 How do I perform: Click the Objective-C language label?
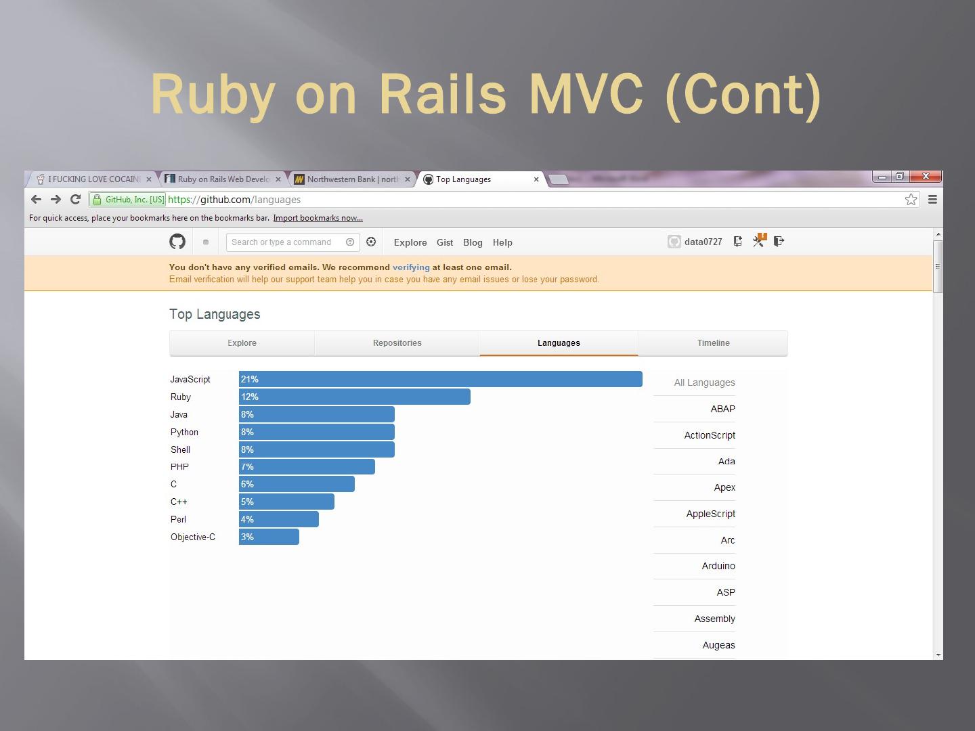click(x=193, y=537)
